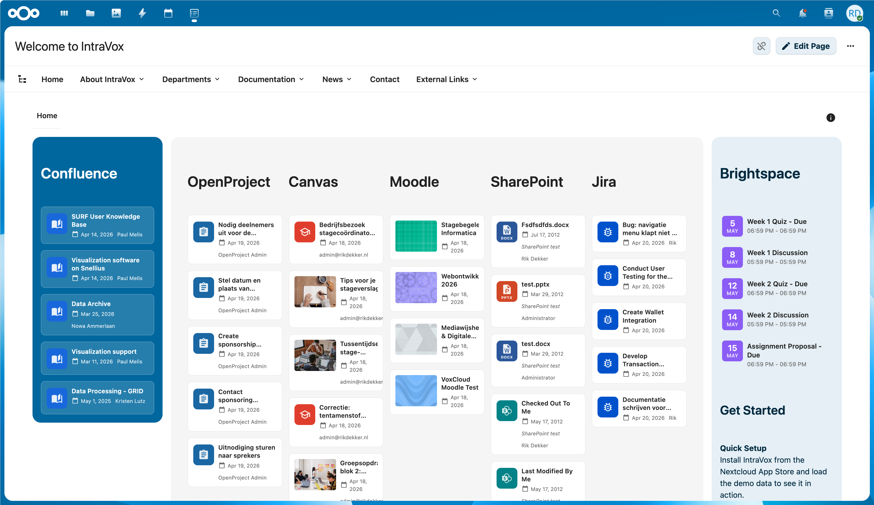
Task: Open Conduct User Testing issue
Action: tap(639, 277)
